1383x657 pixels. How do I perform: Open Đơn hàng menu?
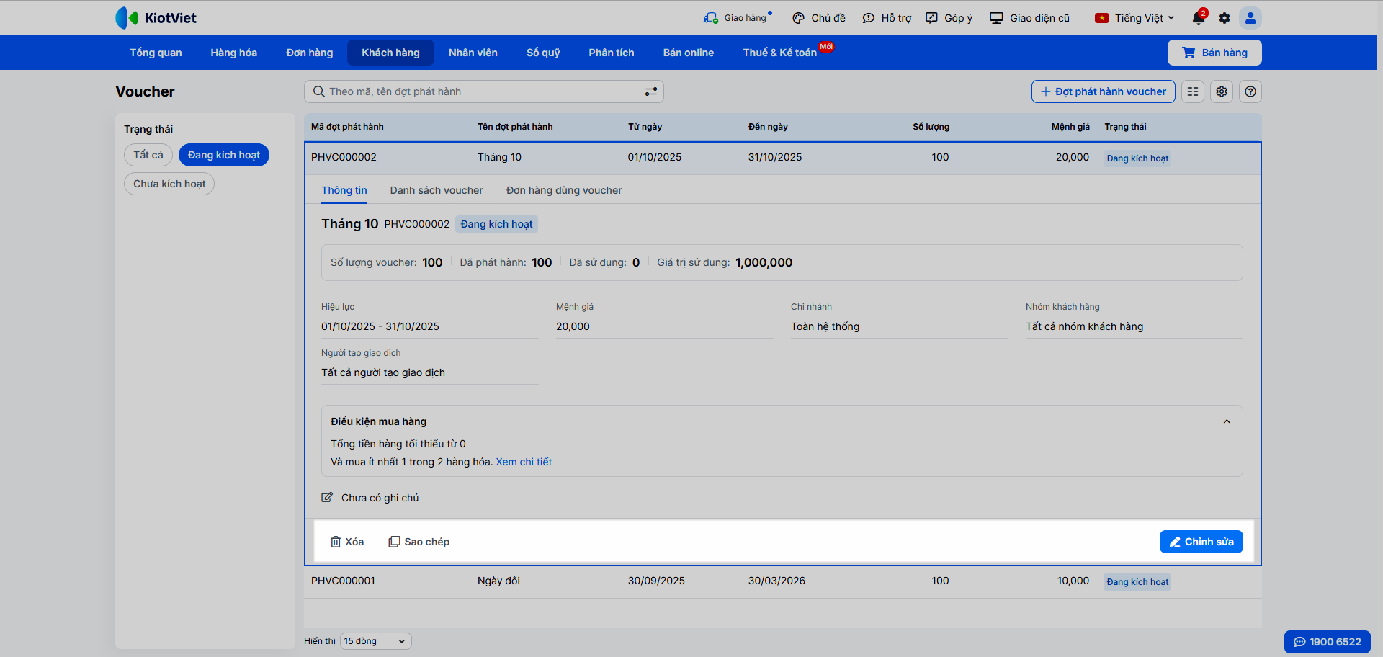(x=310, y=53)
